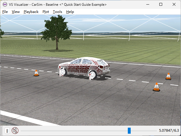Click the 5.07847/6.3 time readout
The width and height of the screenshot is (181, 136).
(169, 131)
